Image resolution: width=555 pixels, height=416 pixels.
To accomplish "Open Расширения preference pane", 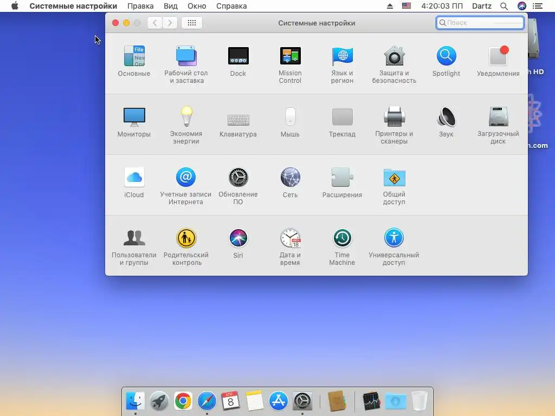I will click(343, 183).
